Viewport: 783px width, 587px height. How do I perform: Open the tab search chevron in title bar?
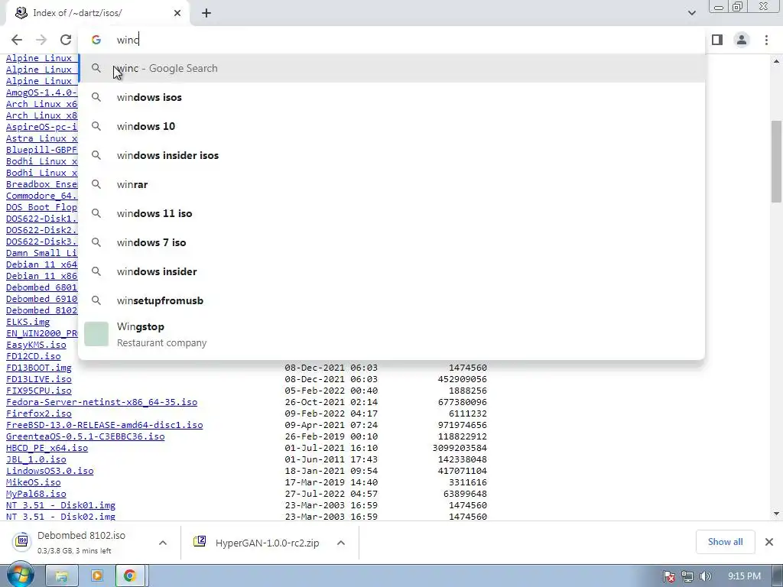click(x=691, y=13)
